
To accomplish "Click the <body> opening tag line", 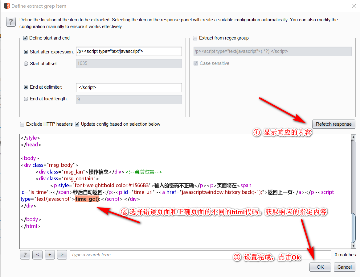I will (x=30, y=158).
